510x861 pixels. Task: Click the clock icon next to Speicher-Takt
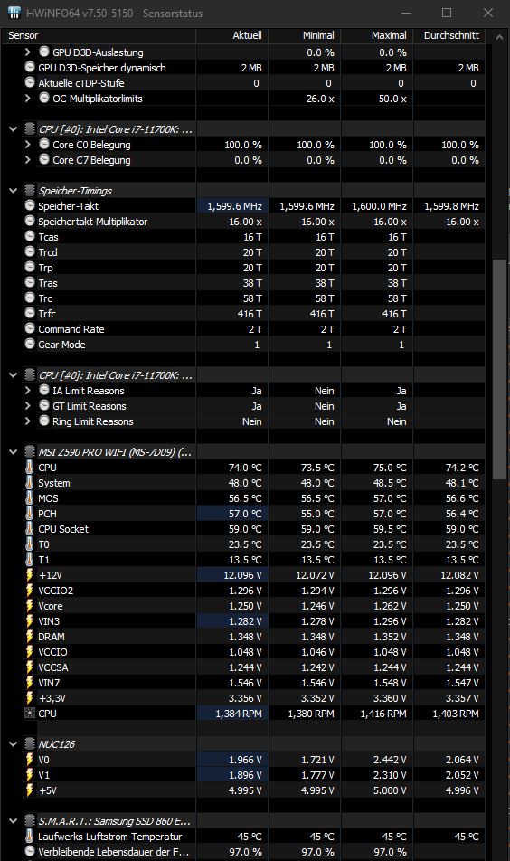(30, 206)
